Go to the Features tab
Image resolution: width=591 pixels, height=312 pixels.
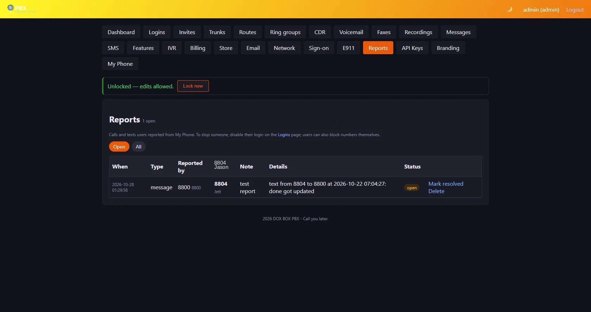(x=143, y=48)
